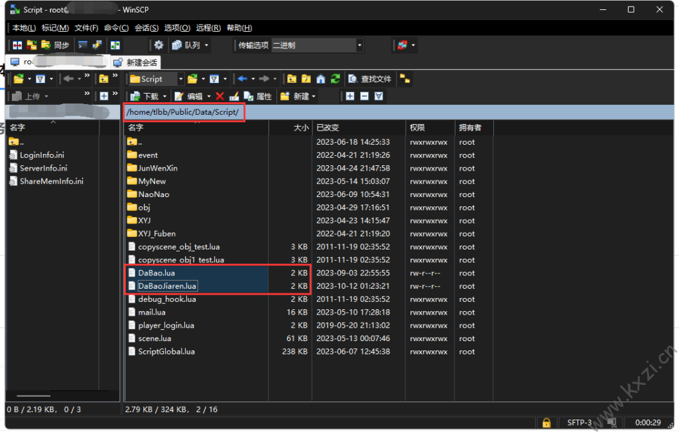Open the 帮助(H) menu

click(x=239, y=28)
